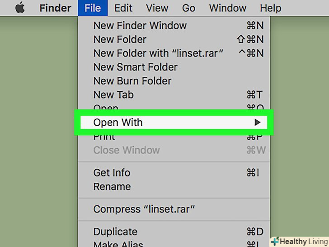Duplicate the selected file
Image resolution: width=329 pixels, height=247 pixels.
click(115, 232)
